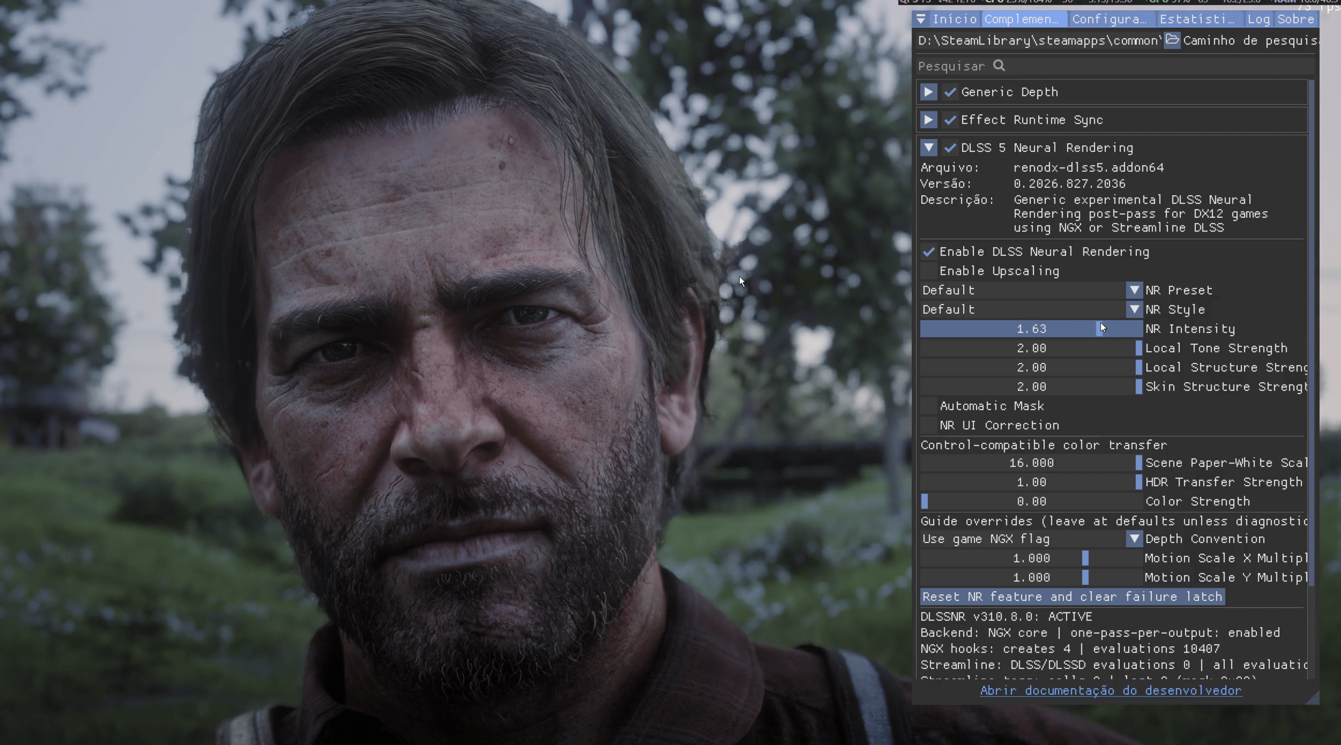Click the Local Tone Strength slider

coord(1031,348)
